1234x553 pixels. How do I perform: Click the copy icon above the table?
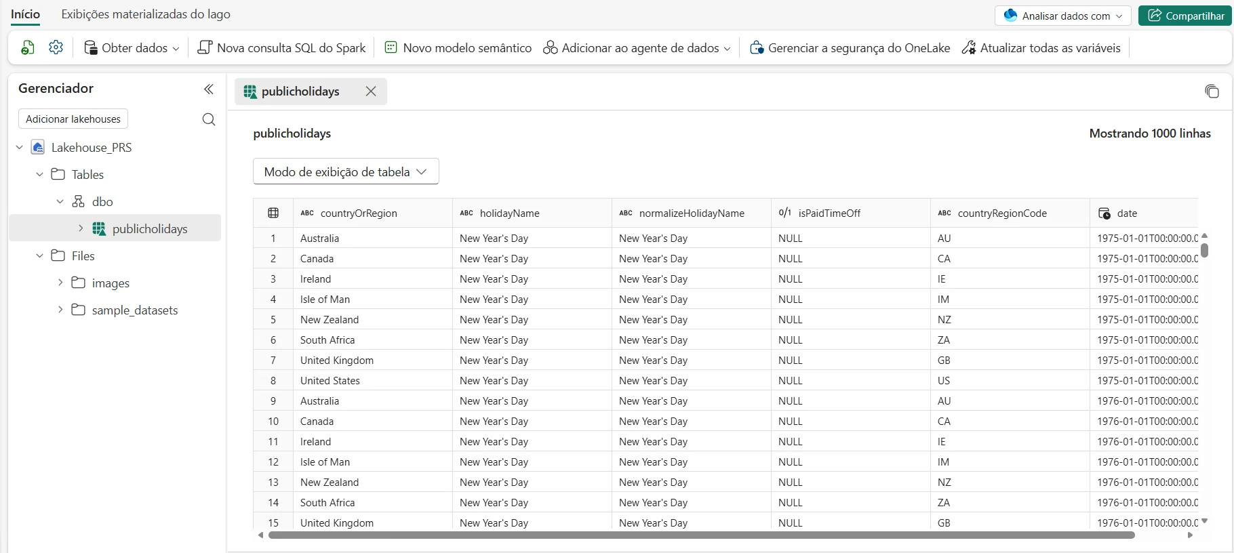pos(1212,91)
